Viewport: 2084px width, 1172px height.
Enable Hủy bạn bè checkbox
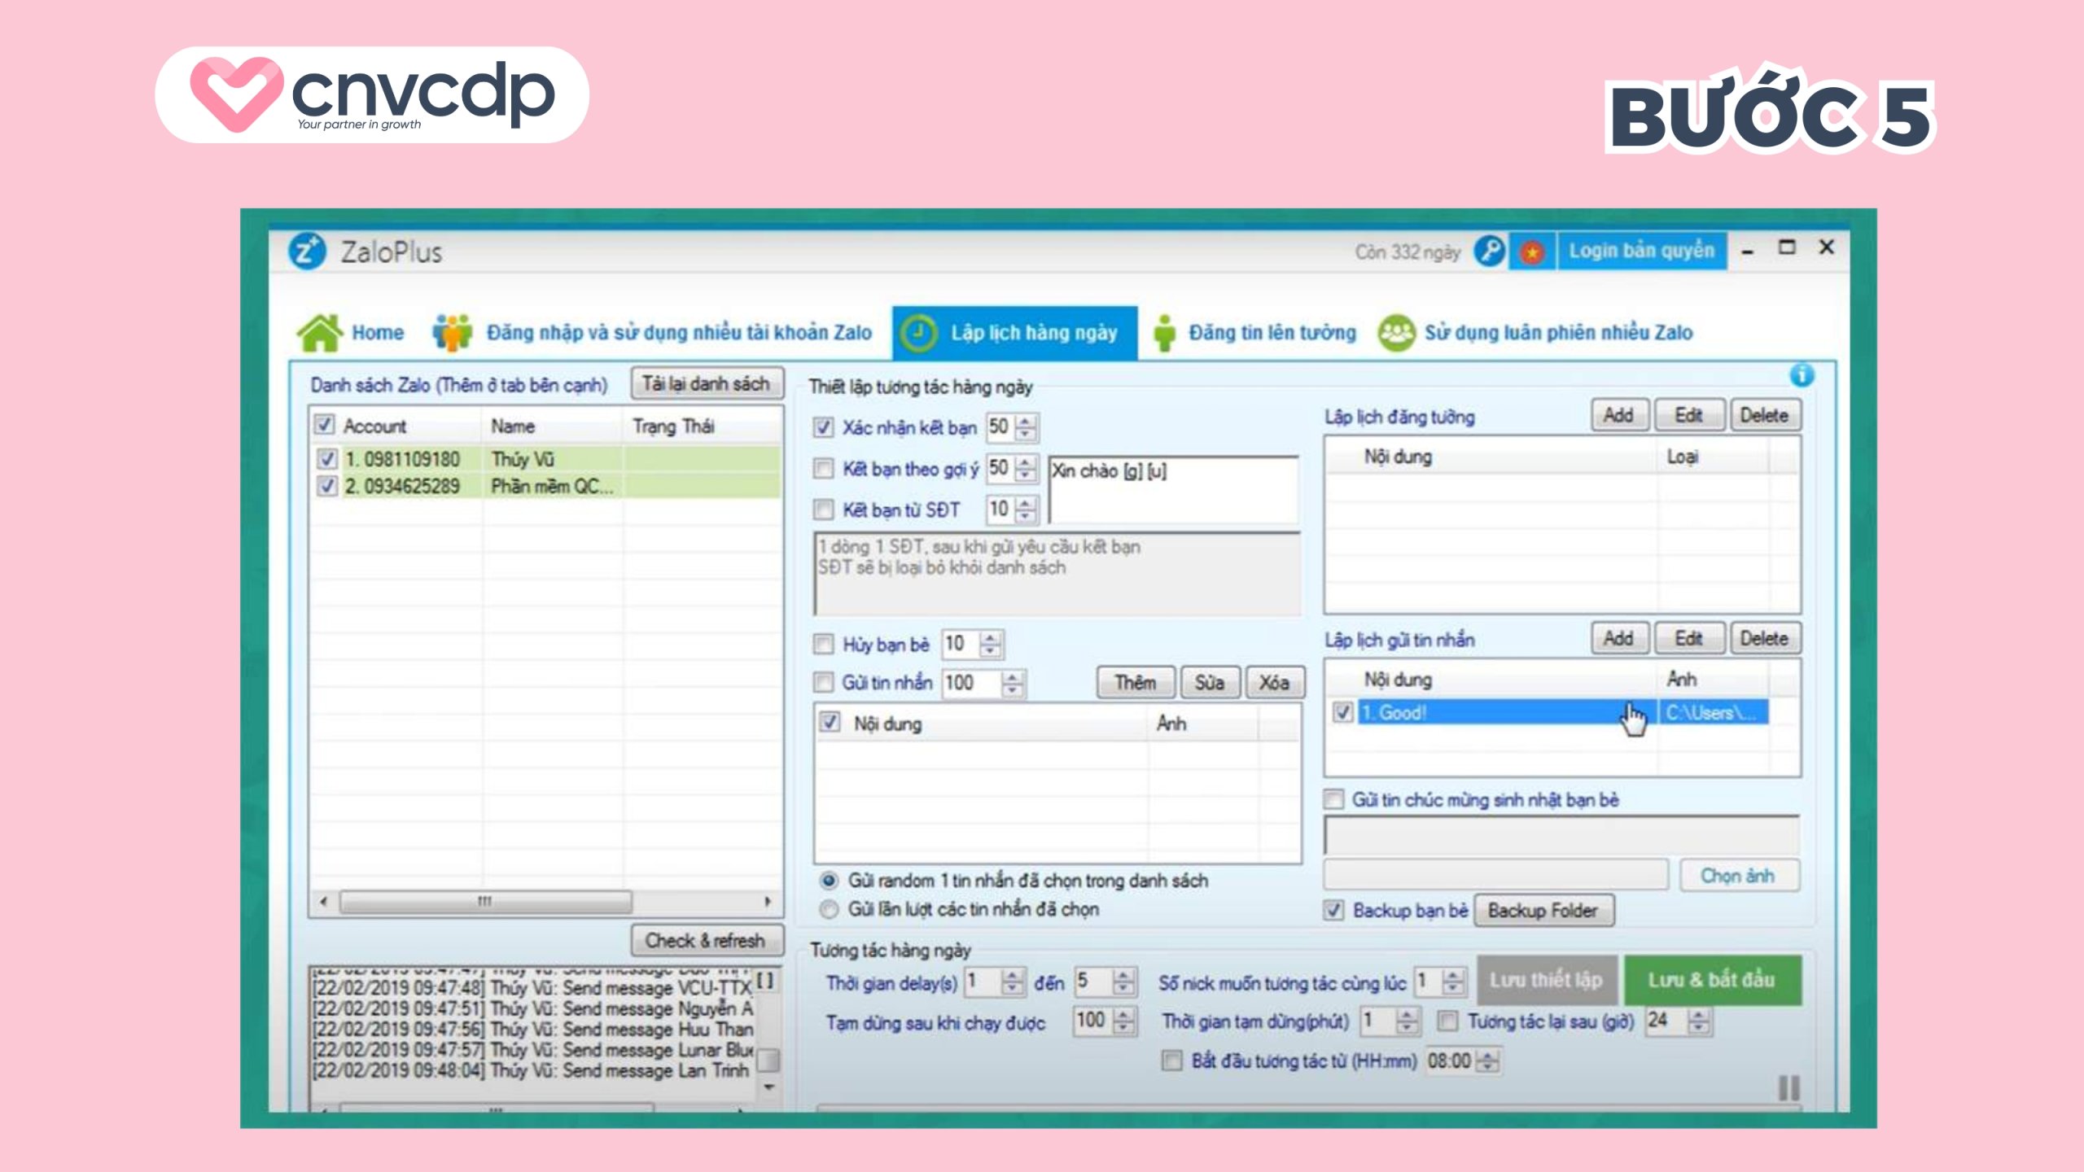(x=824, y=645)
